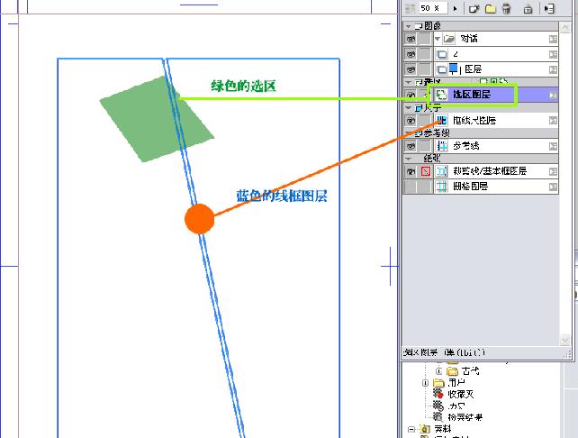578x438 pixels.
Task: Hide 裁剪线/基本框图层 with eye icon
Action: coord(411,171)
